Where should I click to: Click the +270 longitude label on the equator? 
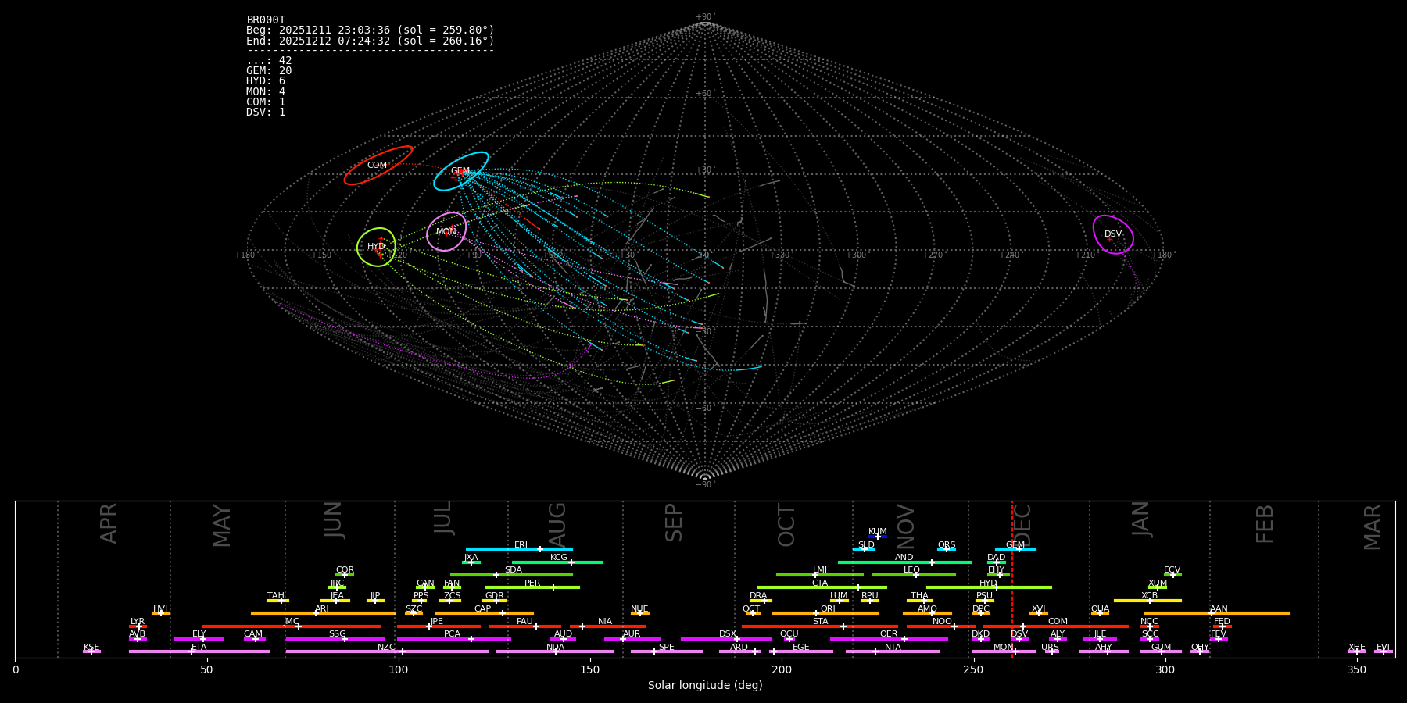tap(933, 255)
